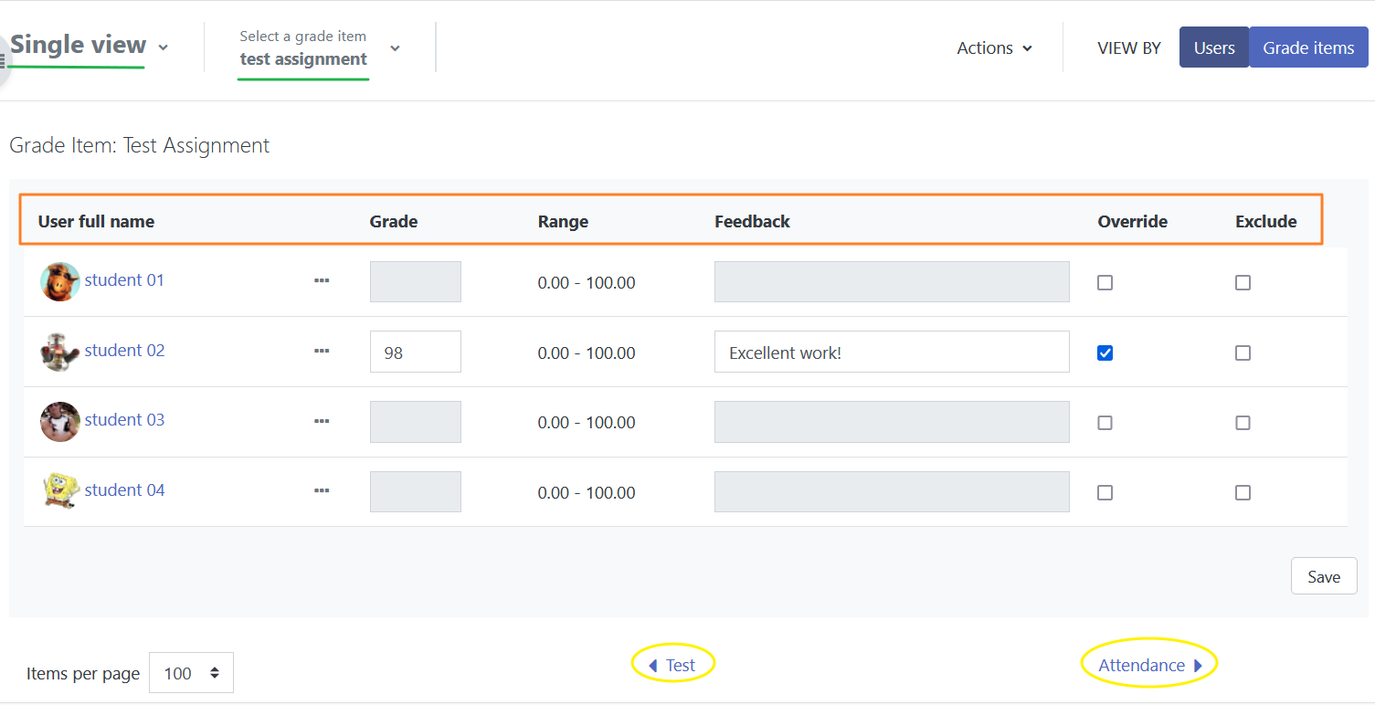Tick Exclude checkbox for student 04
This screenshot has width=1375, height=705.
click(1243, 492)
